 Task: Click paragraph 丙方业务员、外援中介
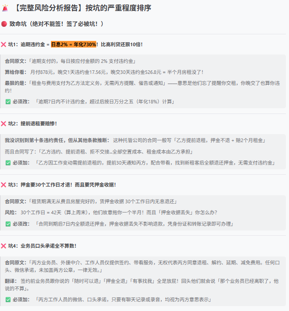(143, 267)
